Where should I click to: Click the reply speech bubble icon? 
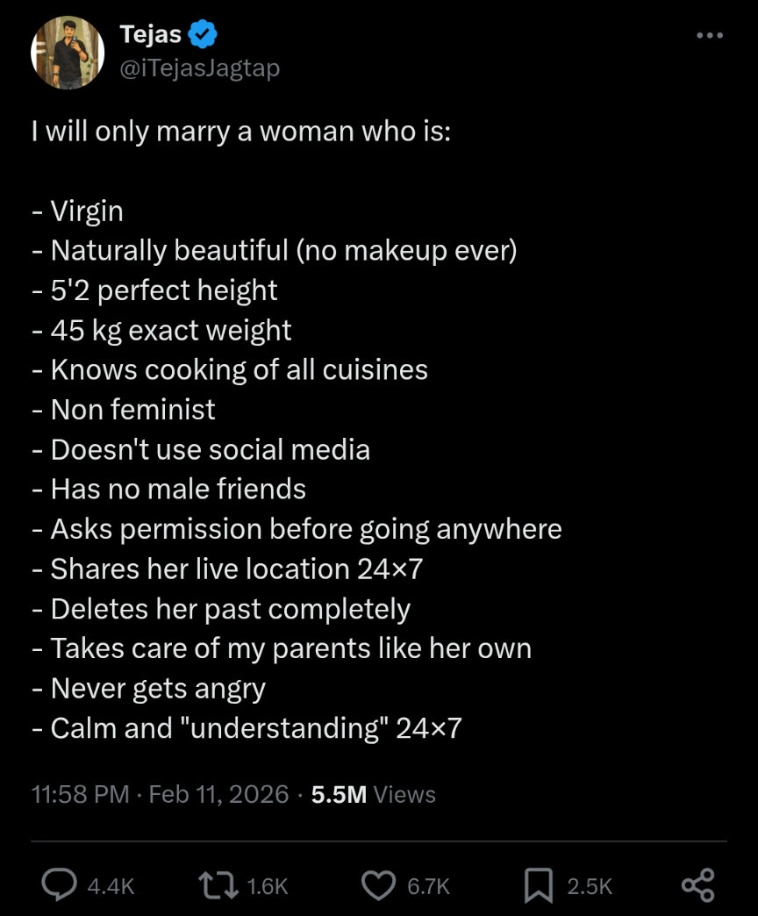coord(59,885)
